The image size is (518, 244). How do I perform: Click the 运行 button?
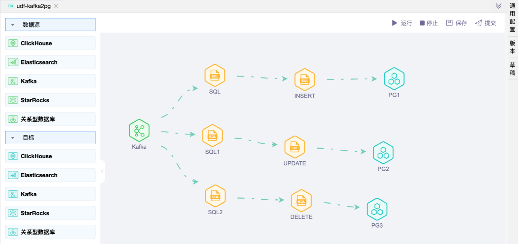402,23
